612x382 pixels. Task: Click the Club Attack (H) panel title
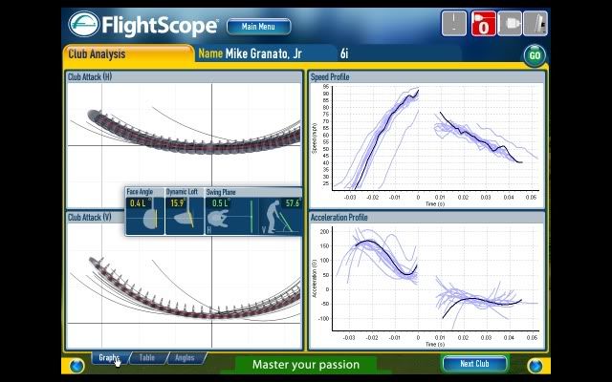click(x=89, y=76)
